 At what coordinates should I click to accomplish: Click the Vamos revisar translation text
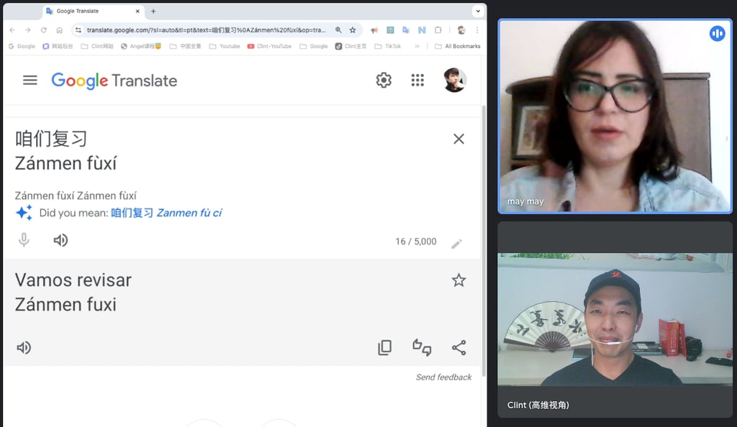pyautogui.click(x=73, y=280)
